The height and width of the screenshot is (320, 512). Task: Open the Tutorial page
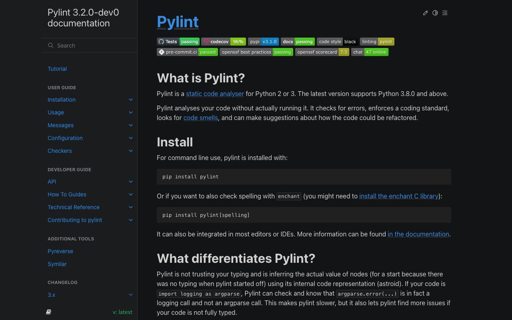(x=57, y=69)
